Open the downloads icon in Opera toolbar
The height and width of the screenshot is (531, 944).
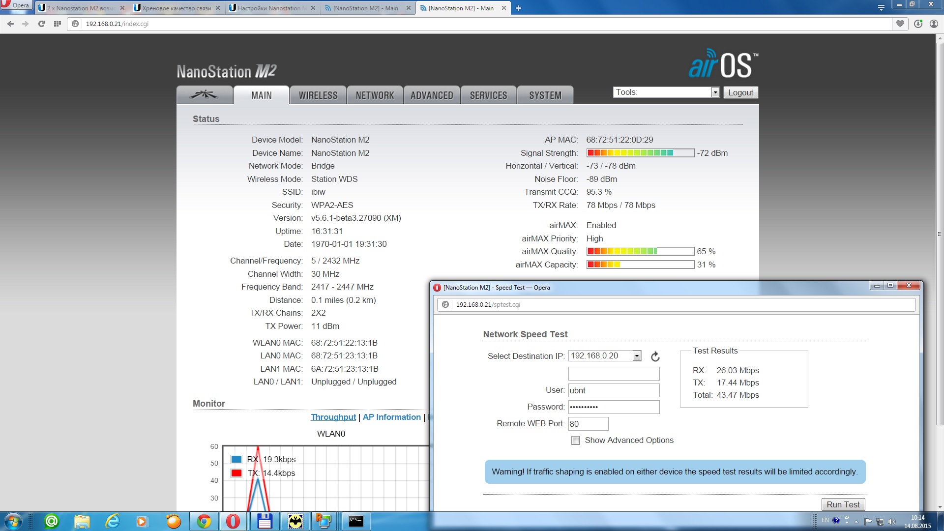click(x=917, y=24)
